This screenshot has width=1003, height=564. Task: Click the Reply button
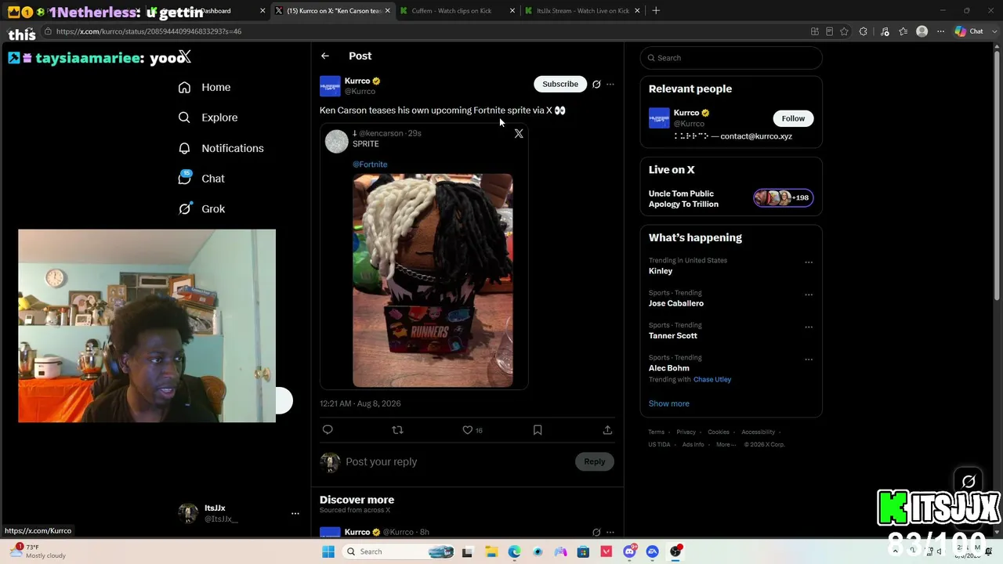pos(595,461)
